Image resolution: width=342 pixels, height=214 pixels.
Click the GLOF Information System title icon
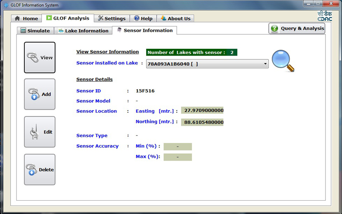click(x=5, y=5)
